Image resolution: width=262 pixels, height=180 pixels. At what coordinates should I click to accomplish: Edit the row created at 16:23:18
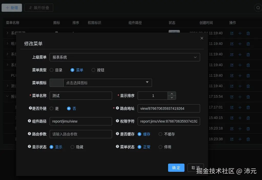pyautogui.click(x=232, y=129)
